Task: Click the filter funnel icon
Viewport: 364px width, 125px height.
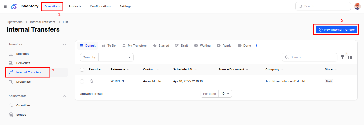Action: 342,57
